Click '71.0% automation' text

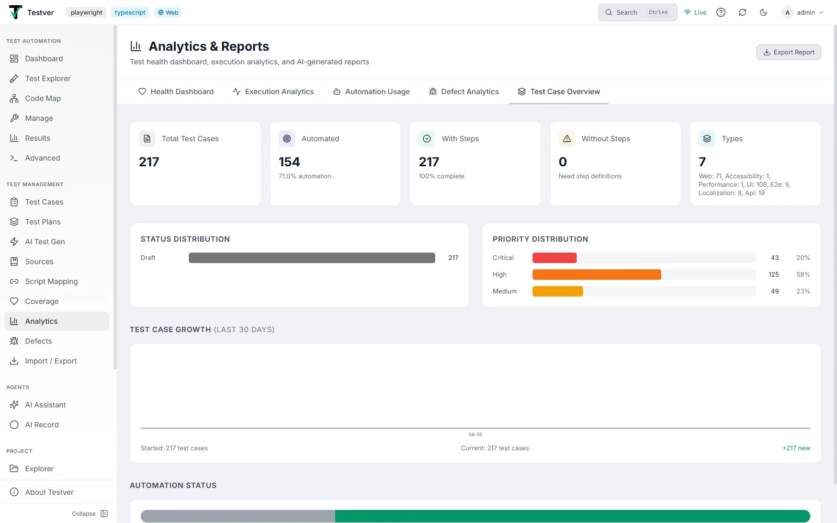305,176
